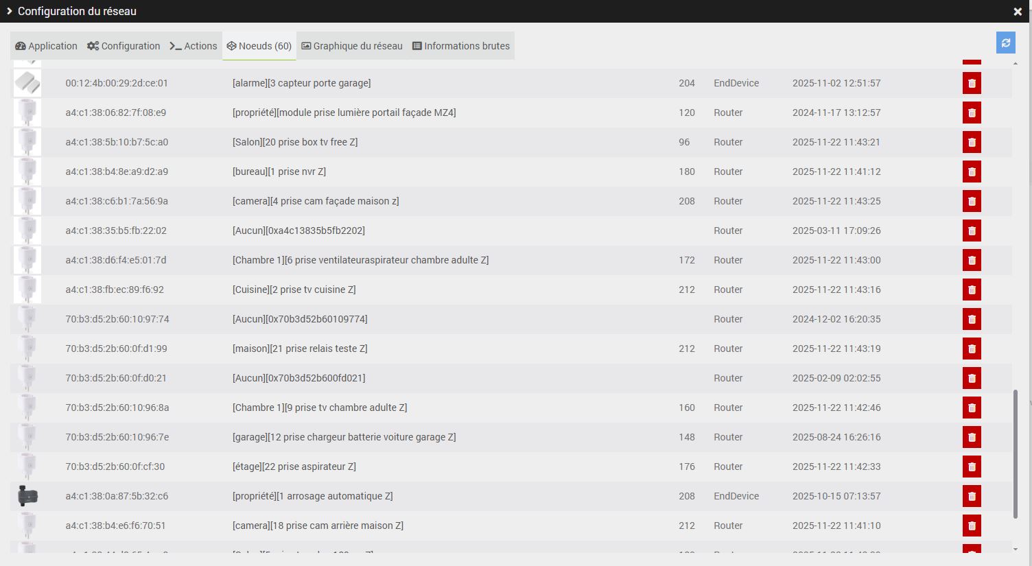Select the chargeur batterie voiture garage name
Screen dimensions: 1032x566
[x=344, y=437]
